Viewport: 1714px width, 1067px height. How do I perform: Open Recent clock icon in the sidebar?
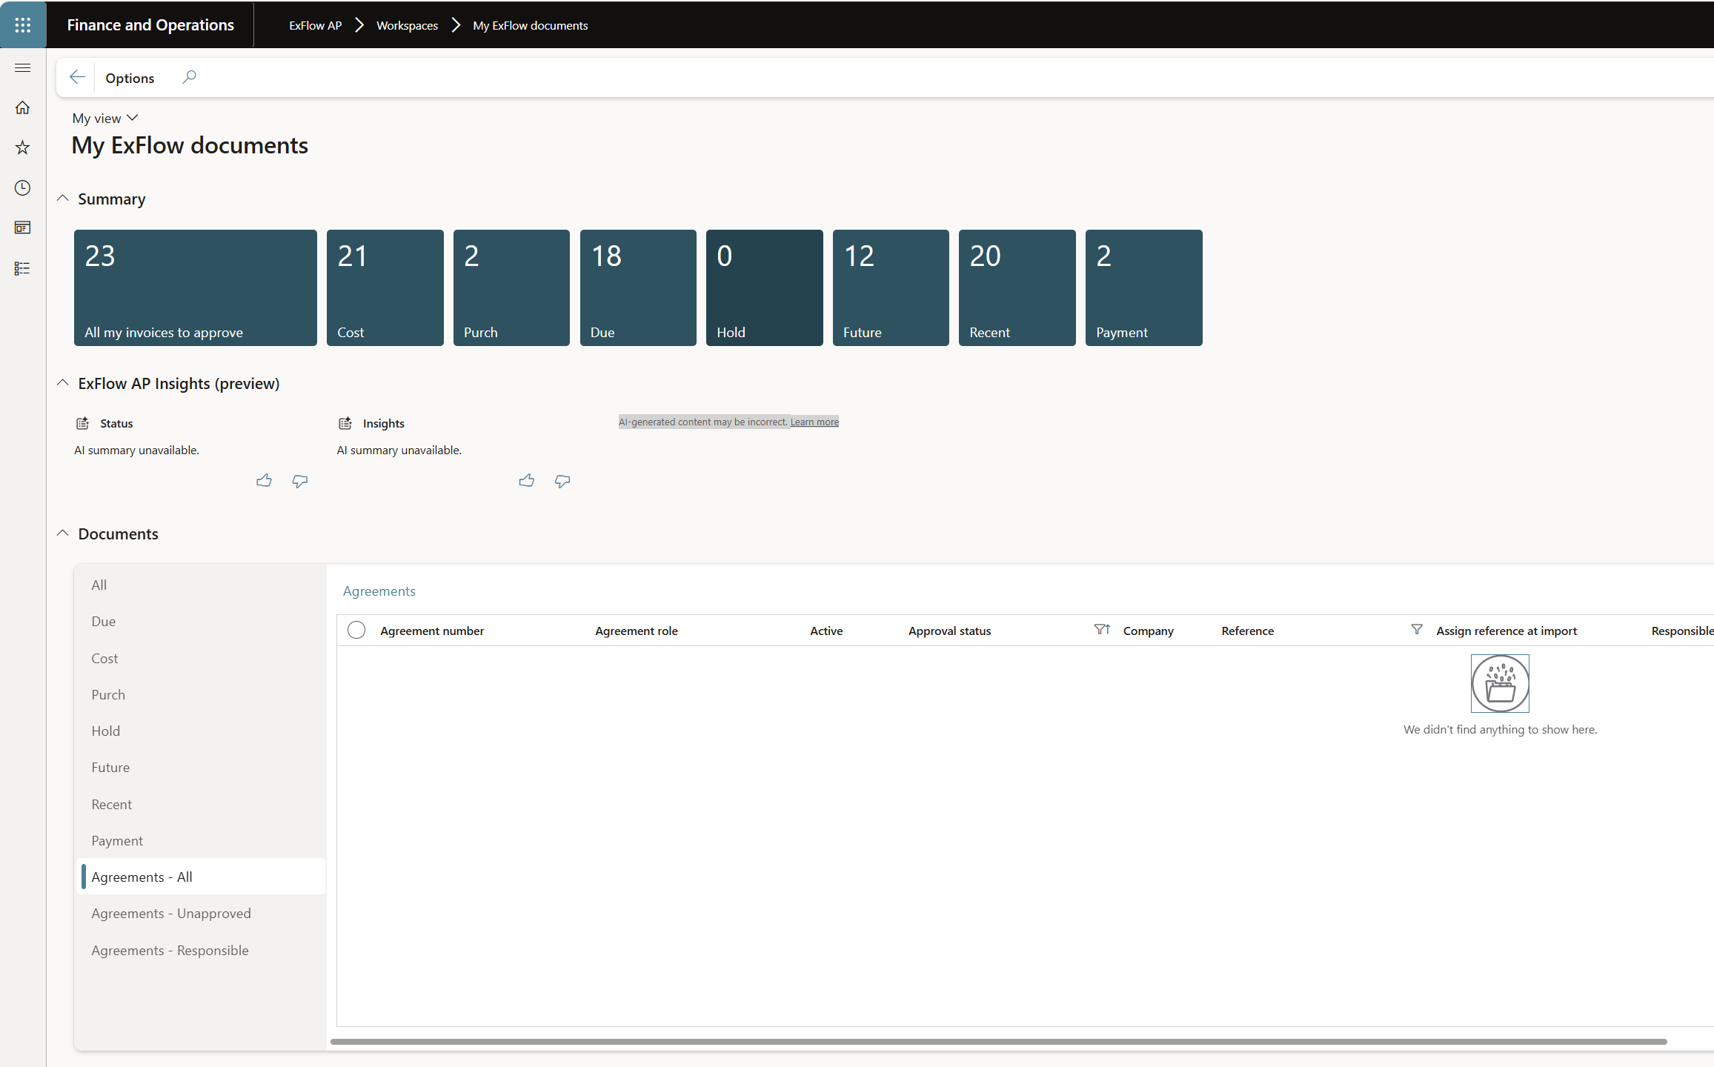23,187
